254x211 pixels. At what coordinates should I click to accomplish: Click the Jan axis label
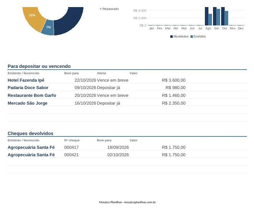[152, 28]
